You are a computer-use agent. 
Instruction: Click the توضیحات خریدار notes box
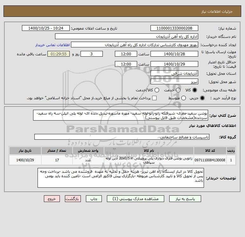click(121, 178)
